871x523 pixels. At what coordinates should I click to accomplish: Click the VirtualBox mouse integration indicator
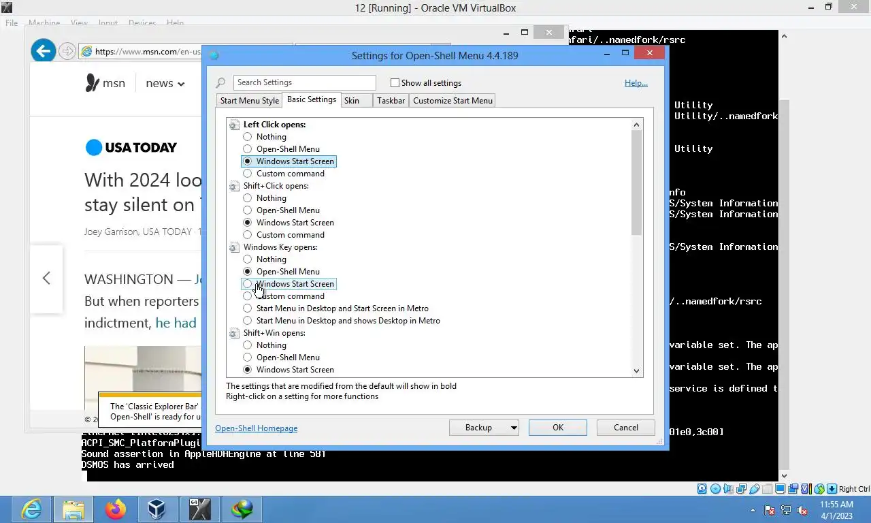[x=819, y=489]
